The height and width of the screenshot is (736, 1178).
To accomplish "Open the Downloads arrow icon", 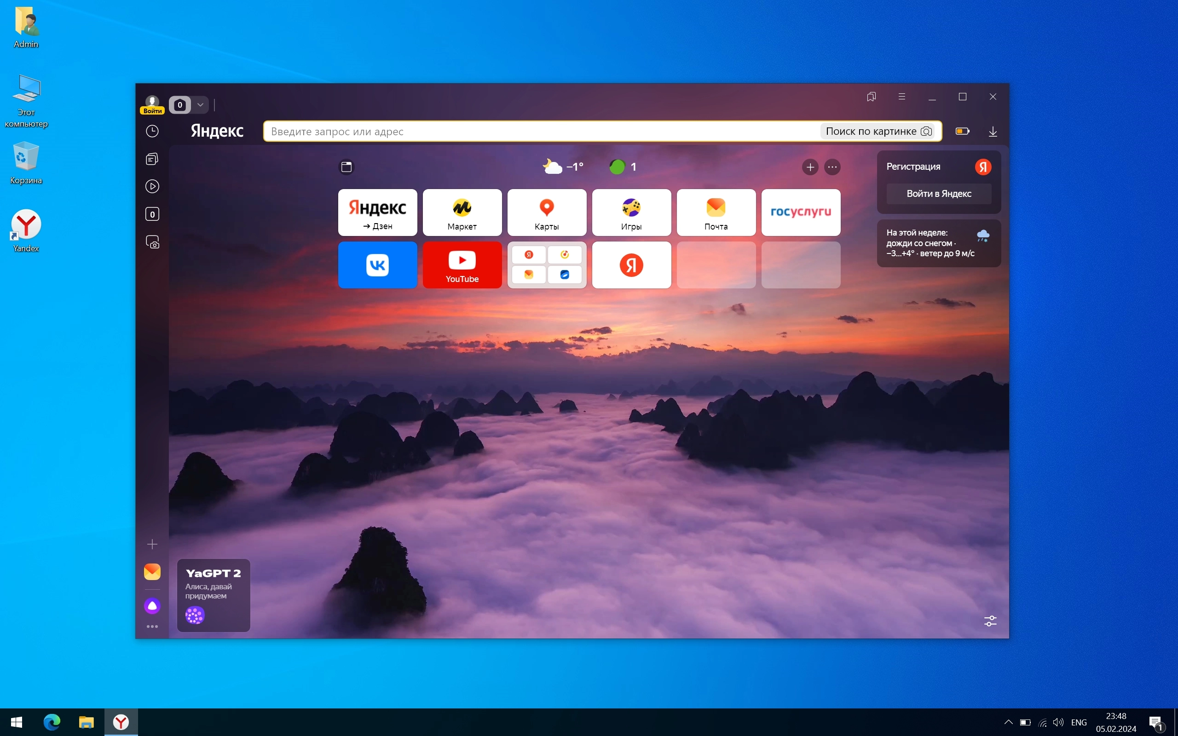I will [993, 132].
